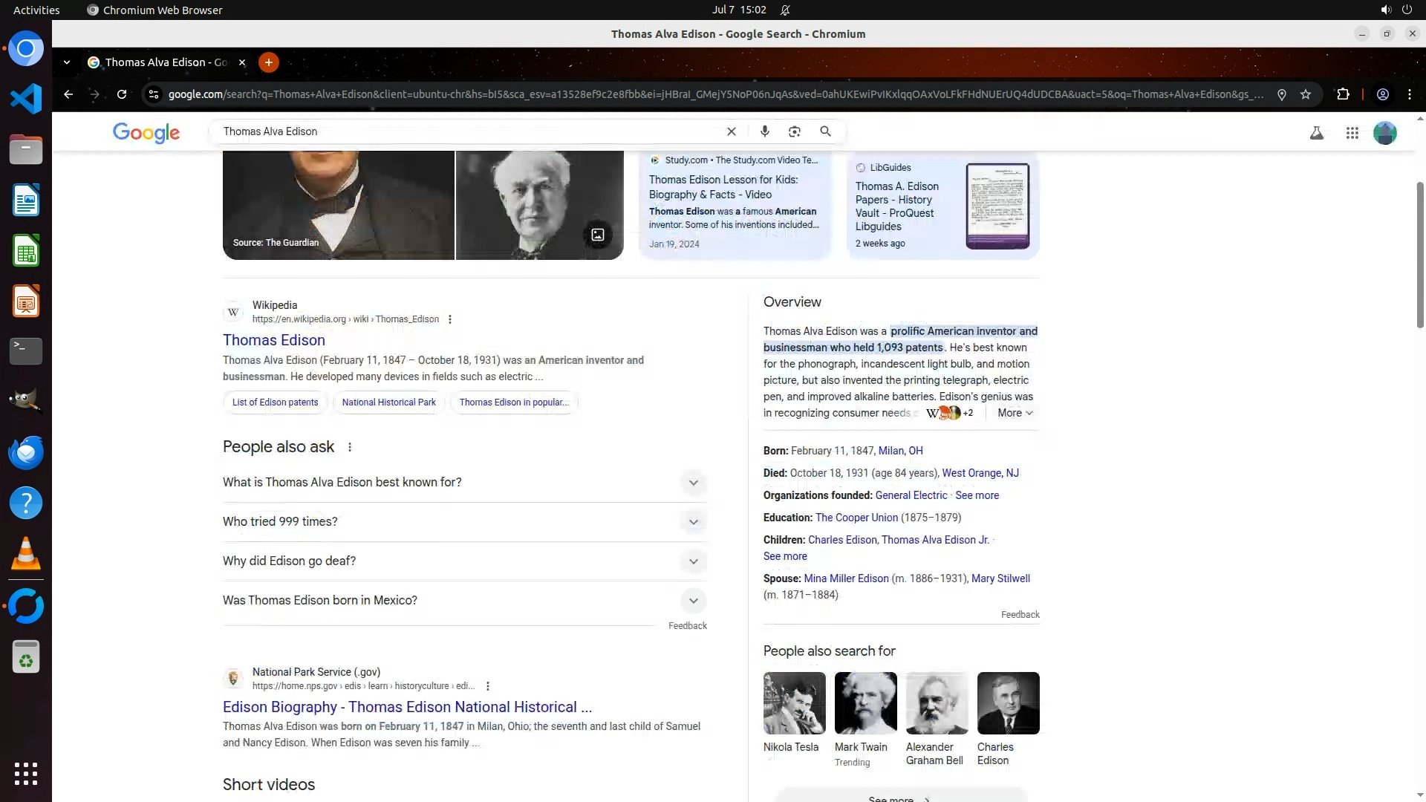Expand "Who tried 999 times?" question
The width and height of the screenshot is (1426, 802).
693,522
